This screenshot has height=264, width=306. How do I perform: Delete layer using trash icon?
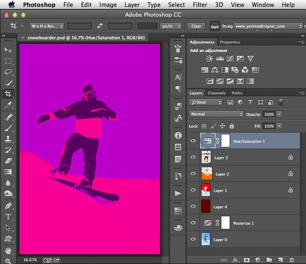[292, 260]
